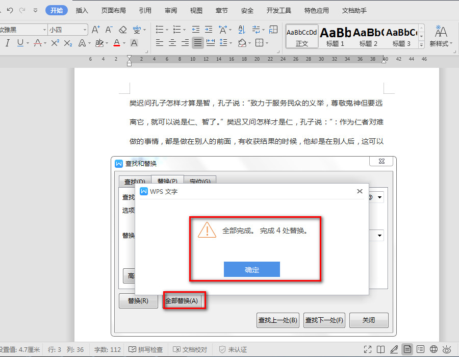This screenshot has height=357, width=459.
Task: Click the redo arrow icon
Action: point(22,11)
